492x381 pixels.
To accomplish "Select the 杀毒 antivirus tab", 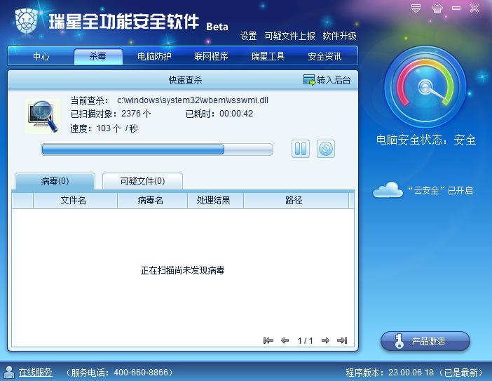I will tap(98, 56).
